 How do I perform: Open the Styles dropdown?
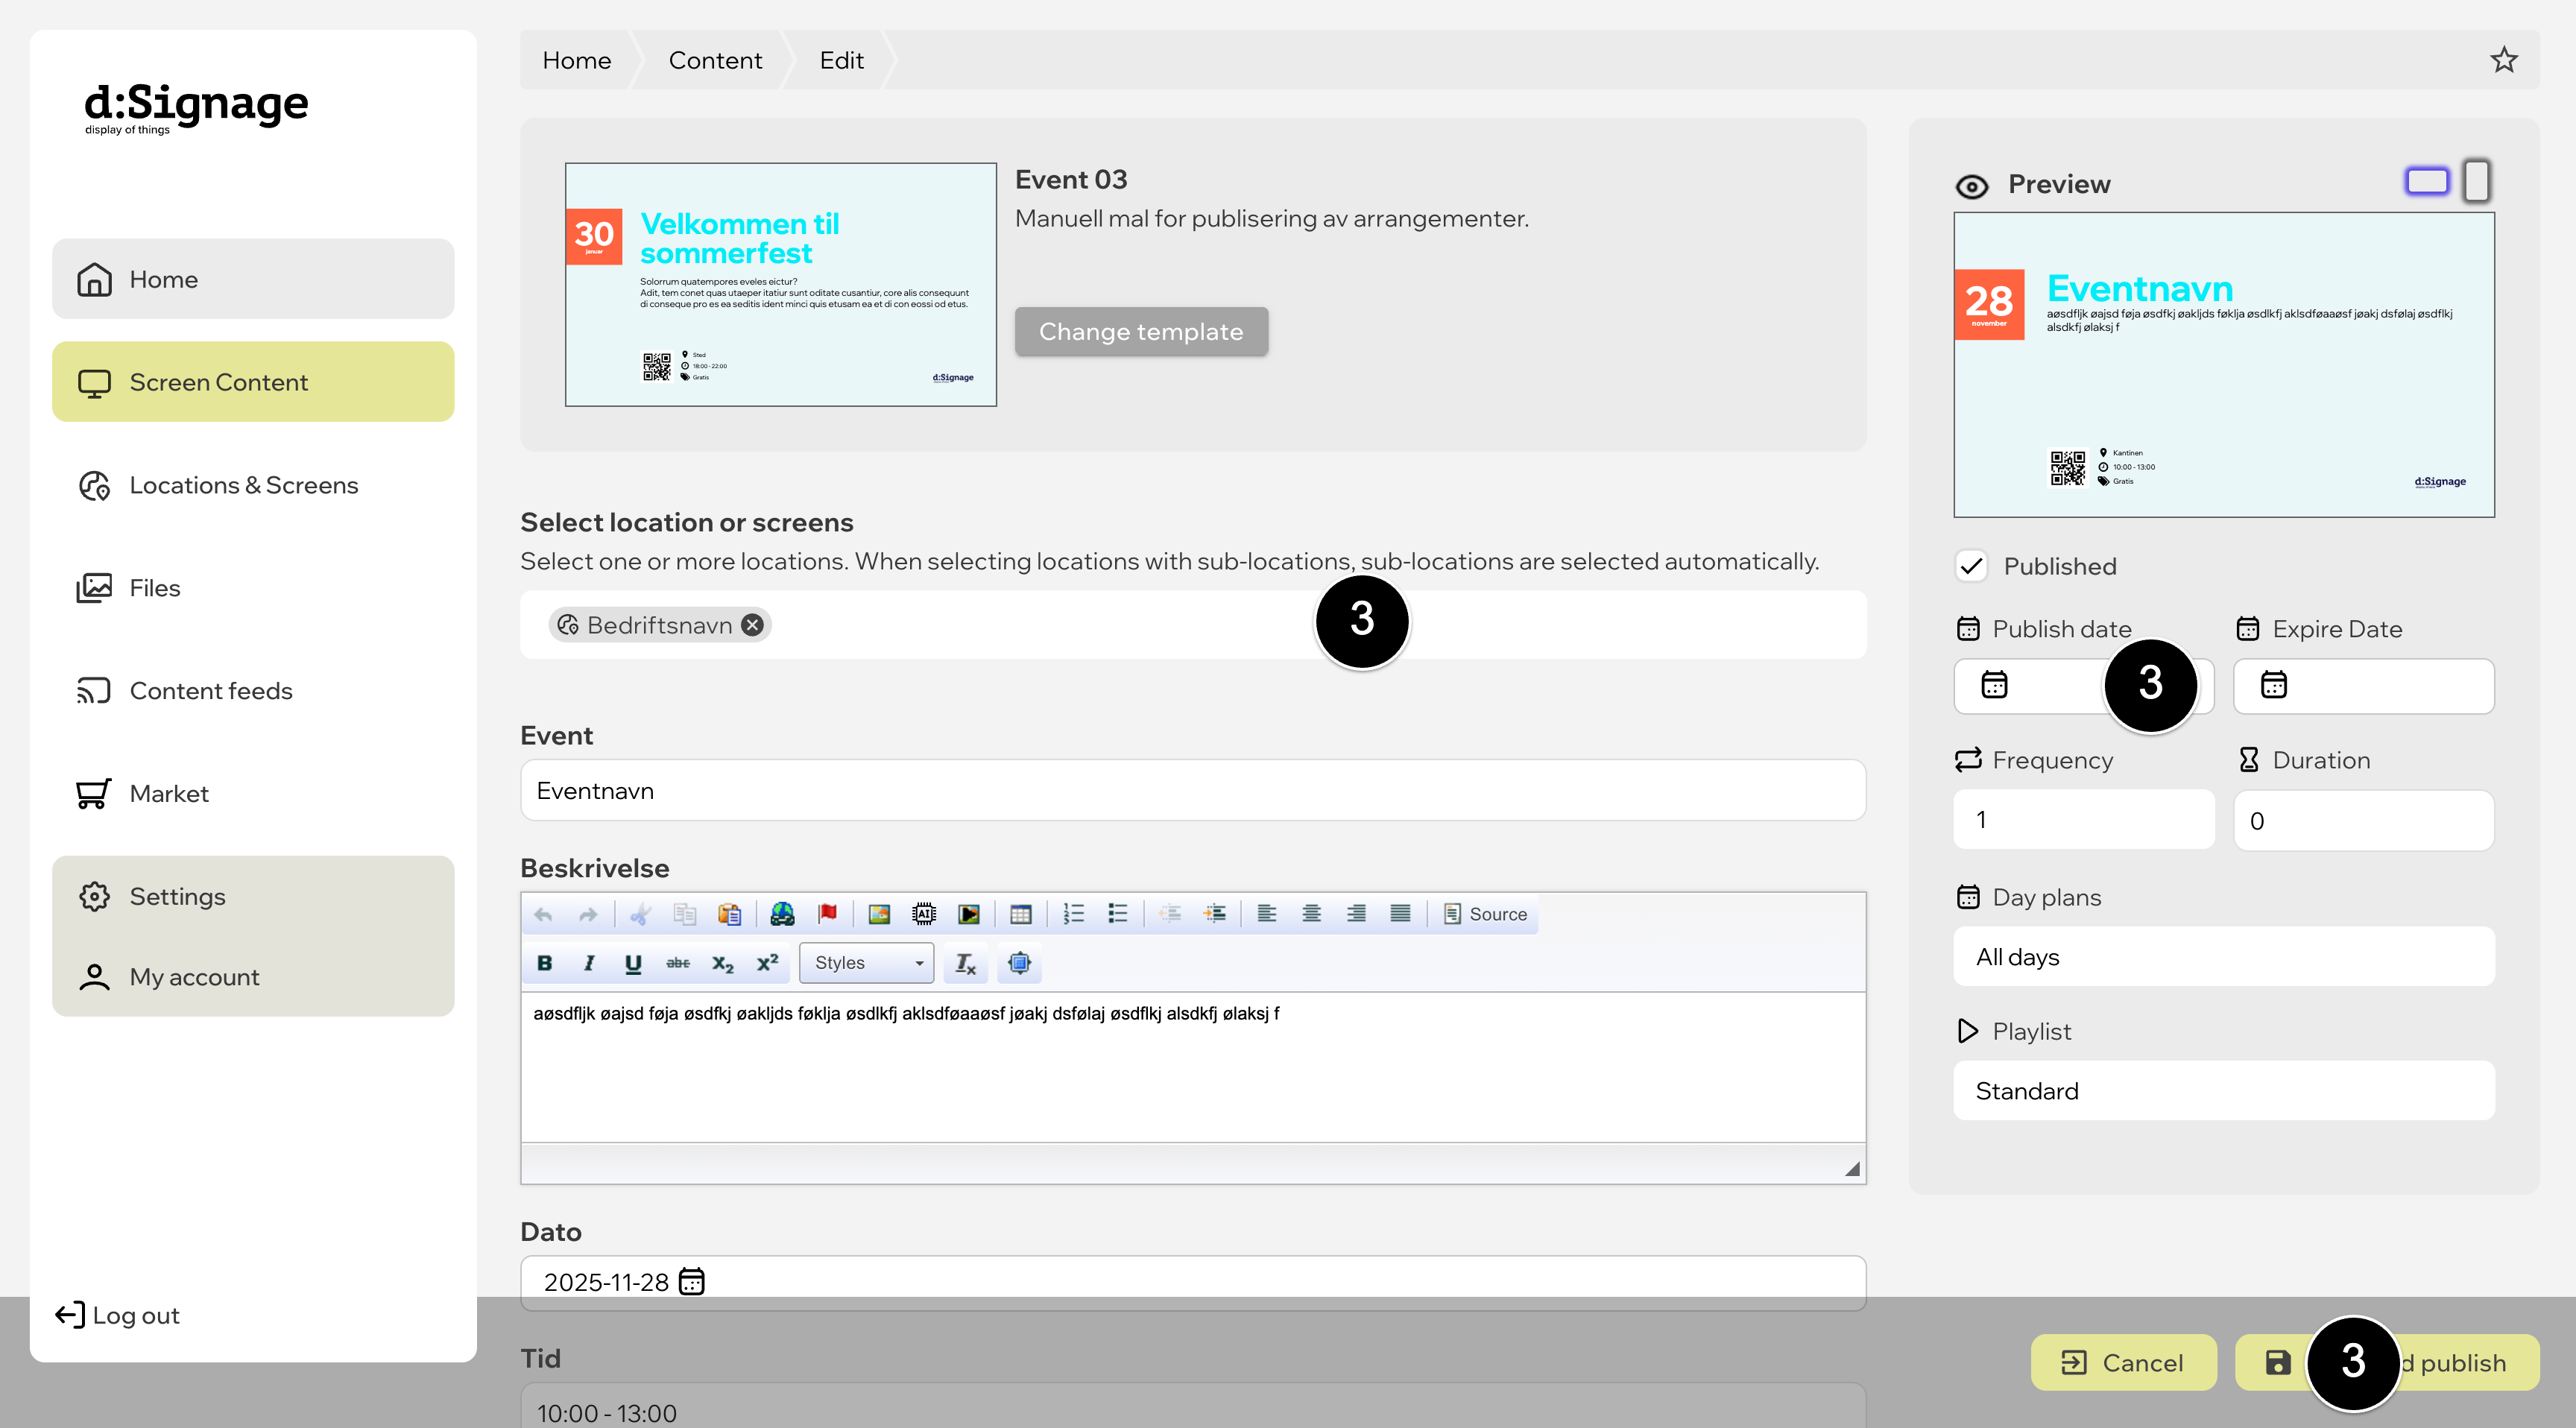867,963
